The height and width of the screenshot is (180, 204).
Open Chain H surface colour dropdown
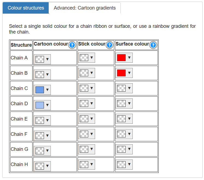[124, 164]
